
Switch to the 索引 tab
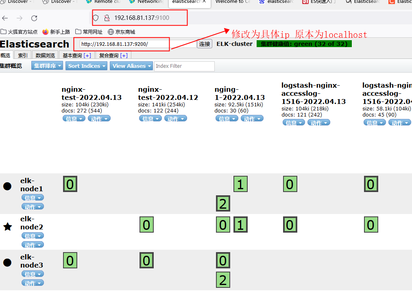23,55
